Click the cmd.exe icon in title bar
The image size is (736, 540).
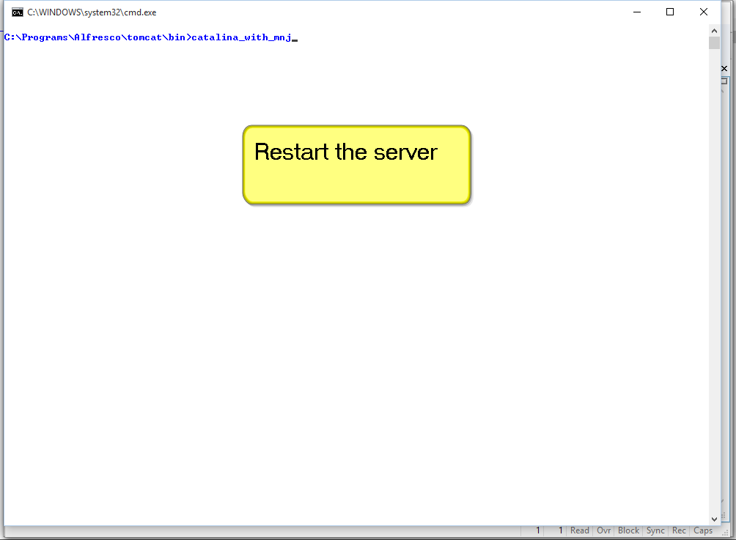[x=17, y=12]
